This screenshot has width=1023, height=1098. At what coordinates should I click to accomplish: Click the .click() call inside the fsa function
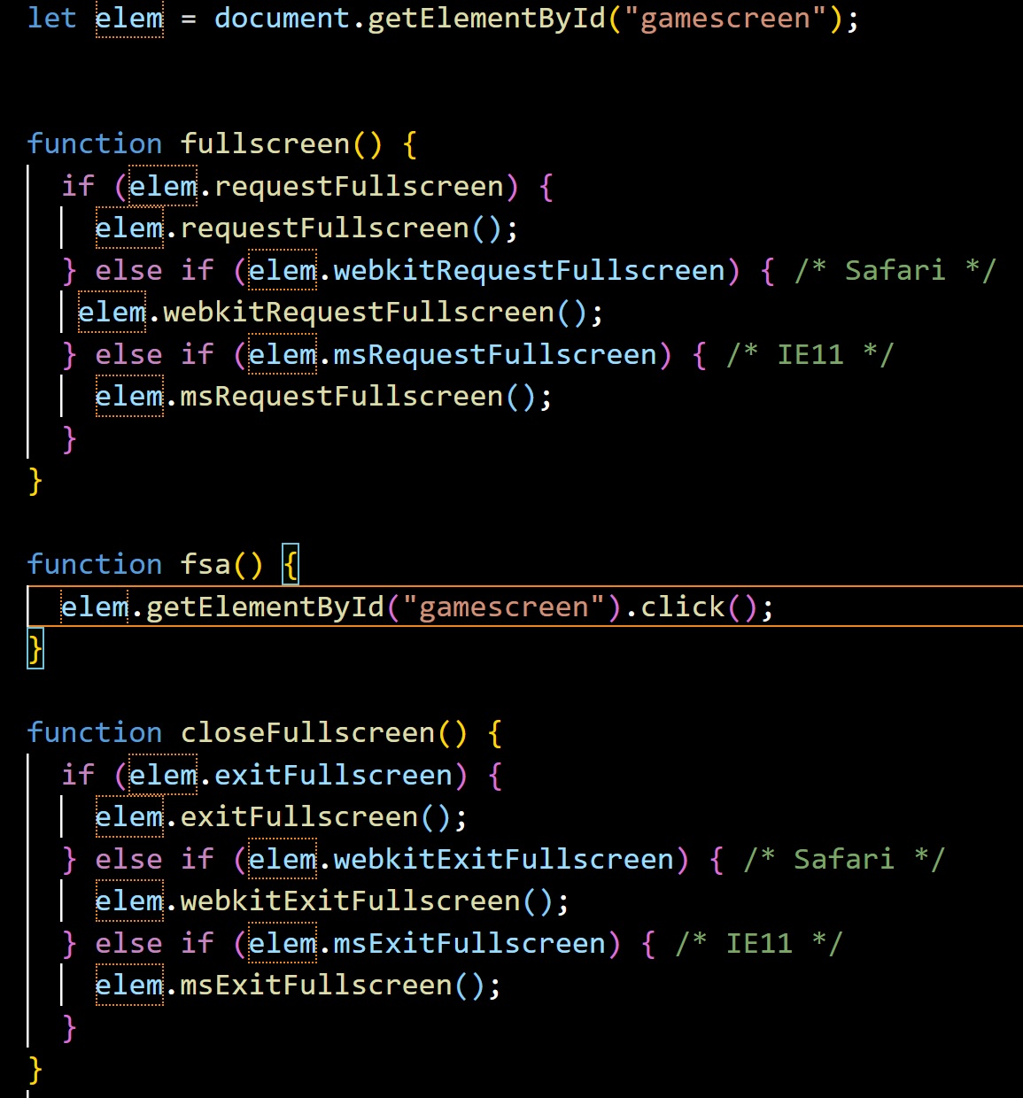click(691, 607)
